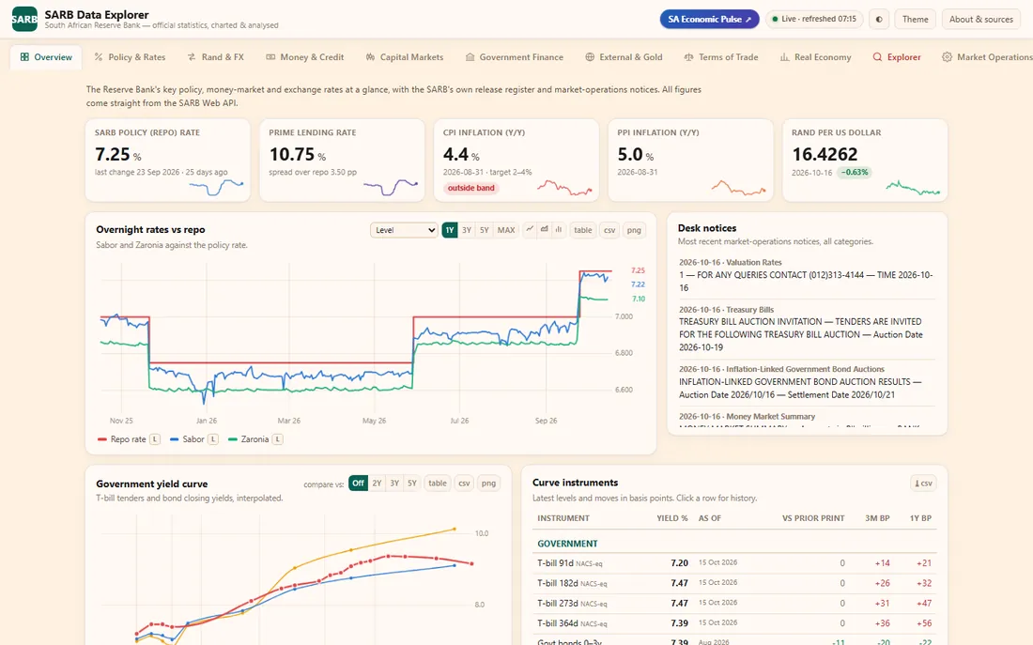Turn yield curve comparison Off
The height and width of the screenshot is (645, 1033).
[358, 483]
